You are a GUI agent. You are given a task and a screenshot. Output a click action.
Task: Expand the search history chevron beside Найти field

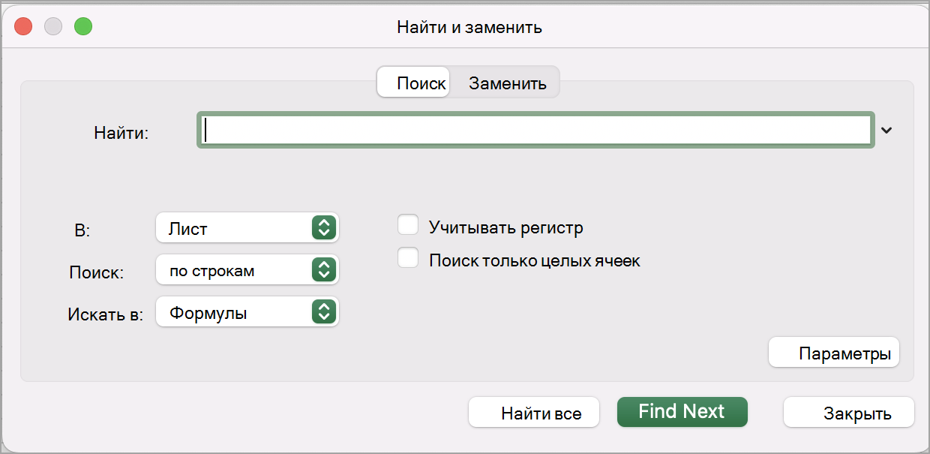pyautogui.click(x=886, y=131)
